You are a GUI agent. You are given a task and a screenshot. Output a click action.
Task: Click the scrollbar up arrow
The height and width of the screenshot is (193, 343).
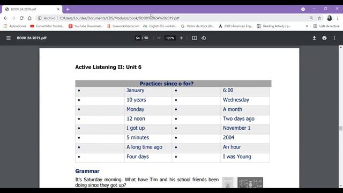(341, 47)
